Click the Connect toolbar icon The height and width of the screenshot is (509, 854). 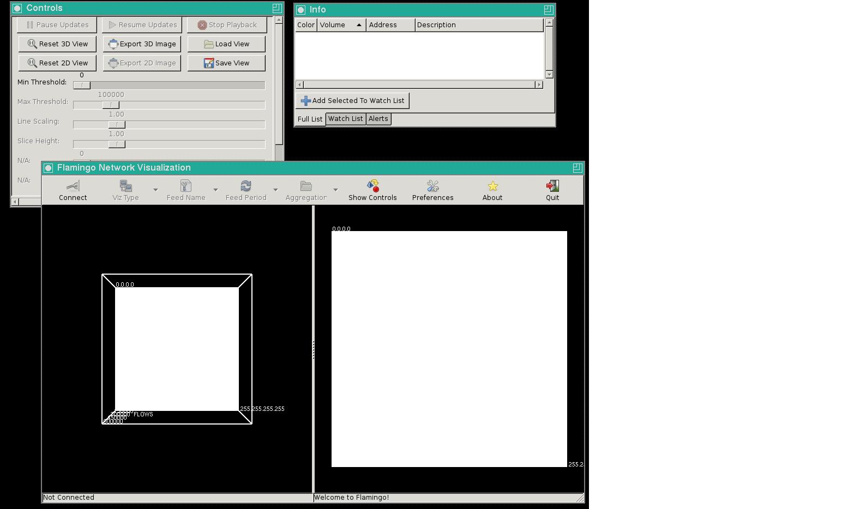tap(73, 186)
